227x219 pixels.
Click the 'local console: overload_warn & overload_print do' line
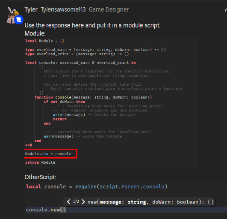click(x=80, y=63)
